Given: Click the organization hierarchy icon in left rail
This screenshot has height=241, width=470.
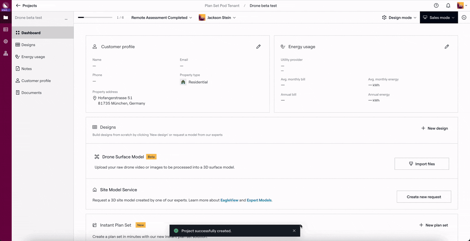Looking at the screenshot, I should click(x=5, y=54).
